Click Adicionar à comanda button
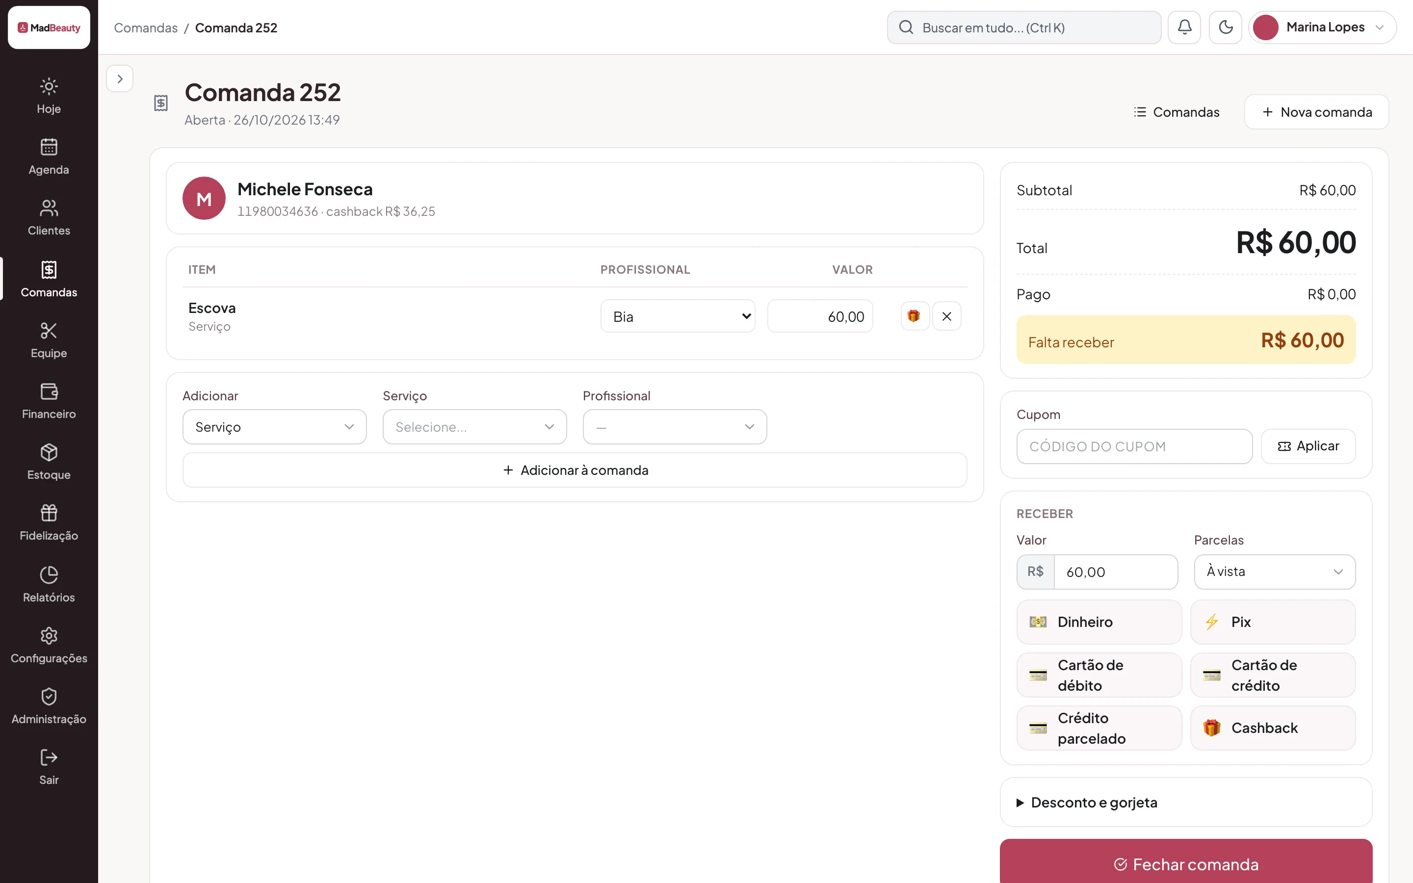This screenshot has height=883, width=1413. coord(575,470)
